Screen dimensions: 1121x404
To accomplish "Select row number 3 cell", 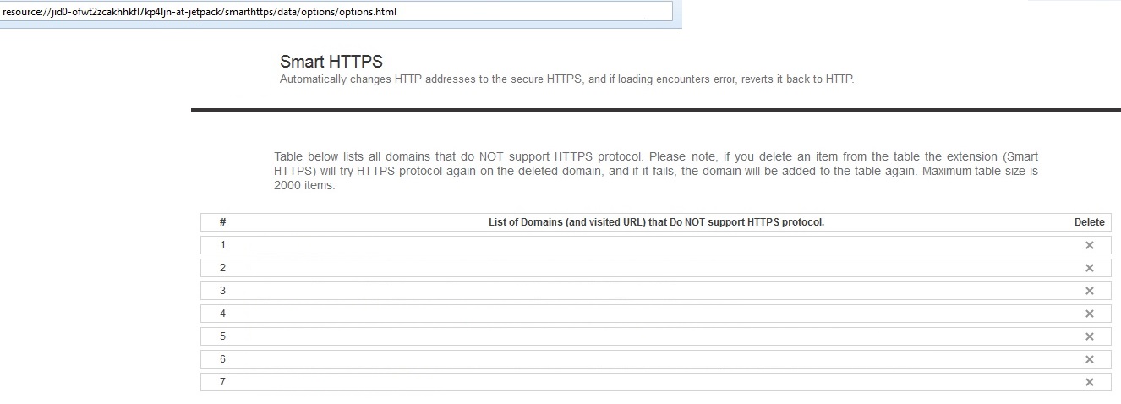I will pyautogui.click(x=222, y=291).
